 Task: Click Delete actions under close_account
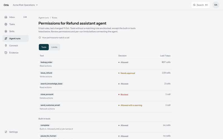[46, 98]
